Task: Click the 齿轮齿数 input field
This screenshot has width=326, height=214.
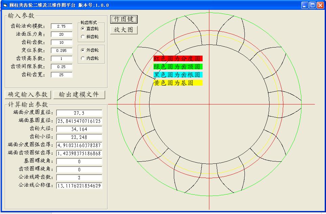Action: pyautogui.click(x=62, y=42)
